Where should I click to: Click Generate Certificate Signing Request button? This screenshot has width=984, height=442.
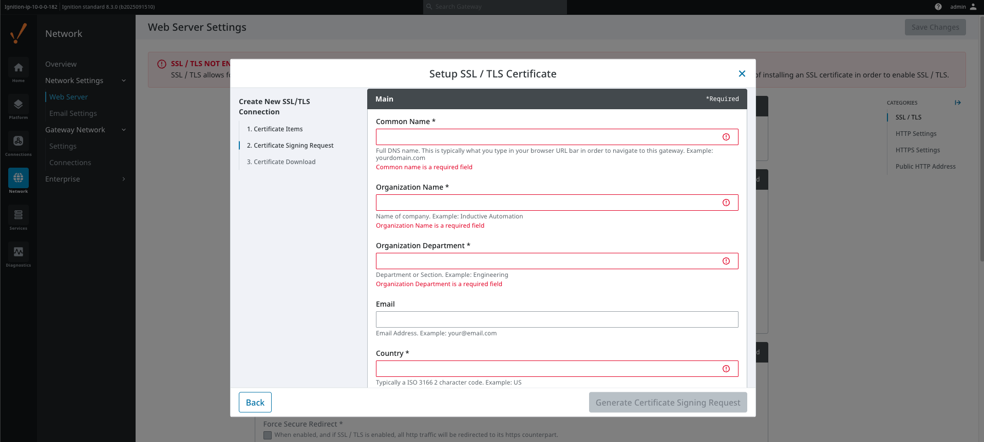(668, 403)
